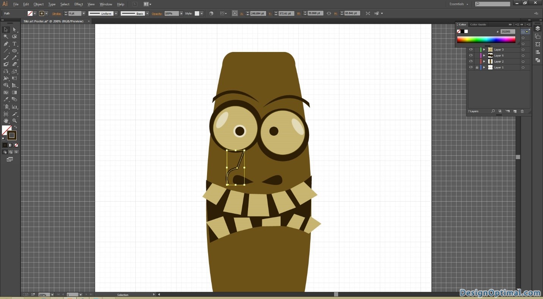The image size is (543, 299).
Task: Select the Pen tool
Action: click(6, 44)
